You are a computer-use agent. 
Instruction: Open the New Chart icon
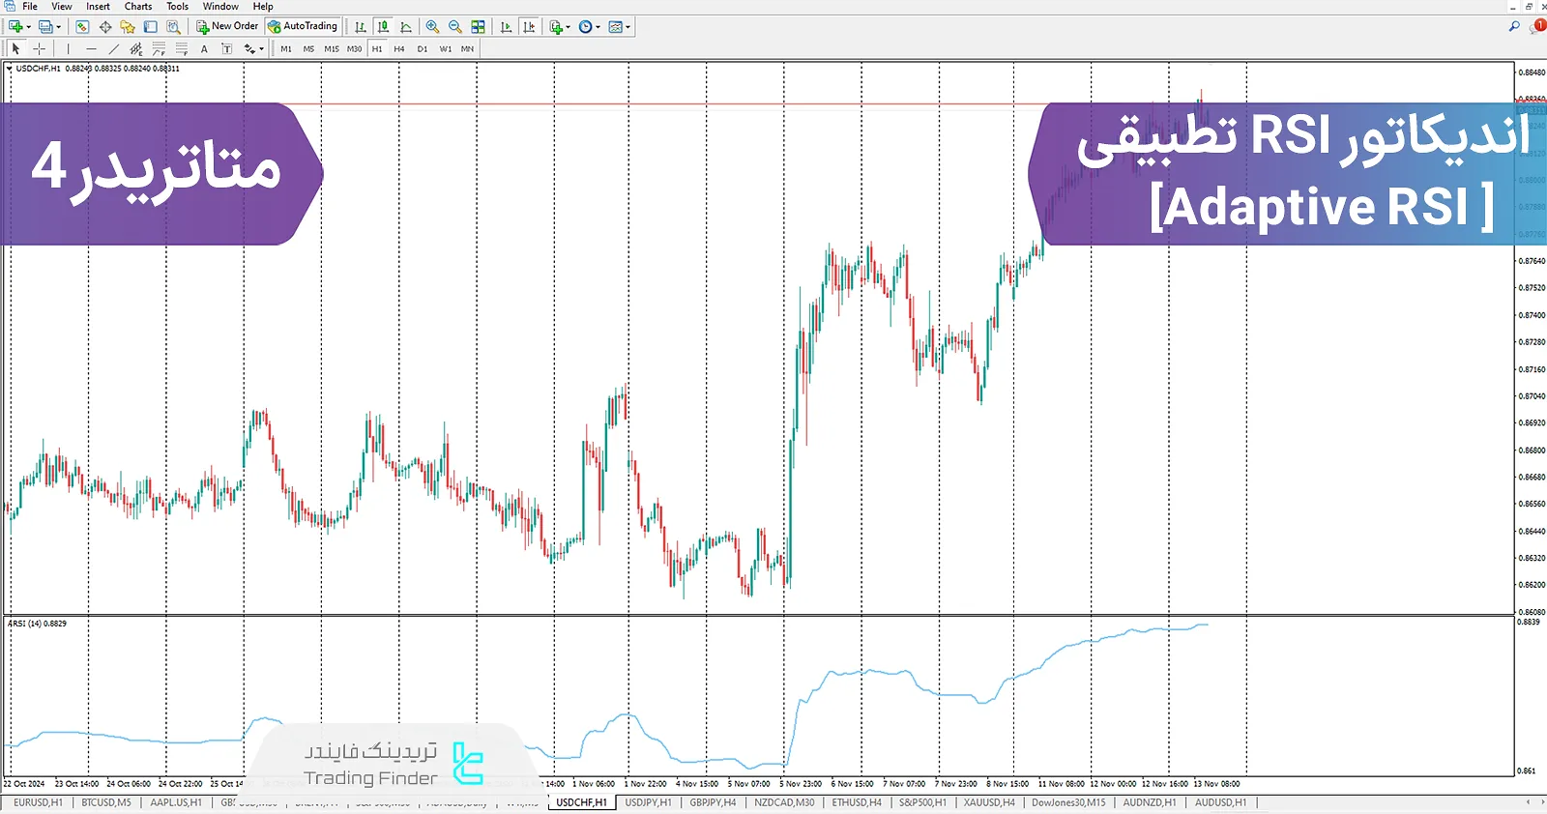click(15, 27)
